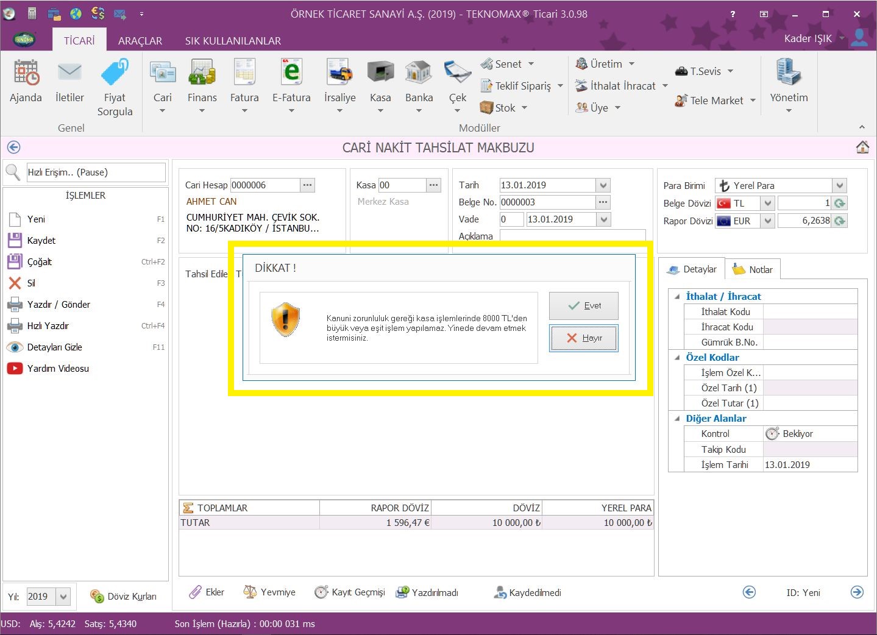Click the Hızlı Erişim search field
877x635 pixels.
point(95,172)
